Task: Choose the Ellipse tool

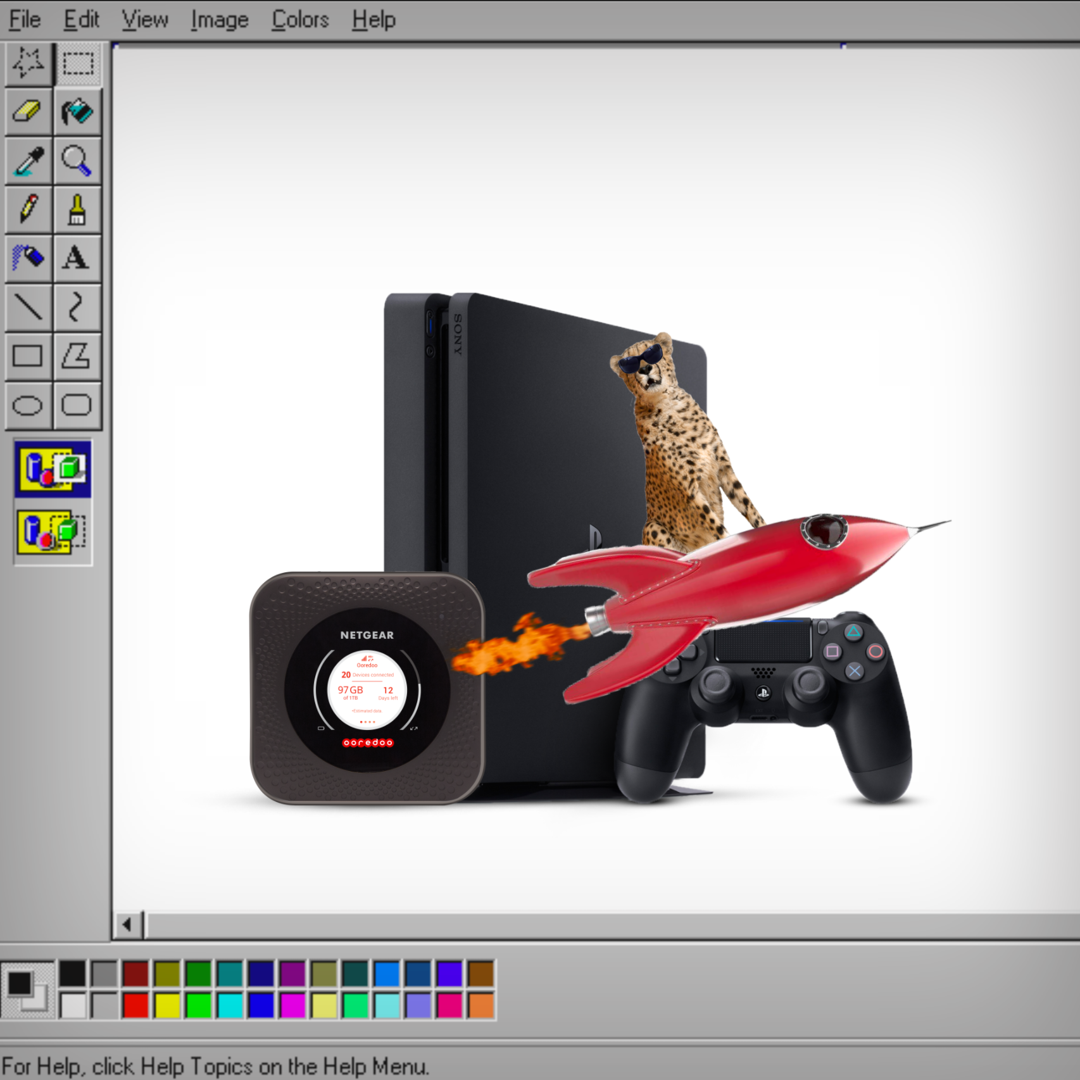Action: point(28,405)
